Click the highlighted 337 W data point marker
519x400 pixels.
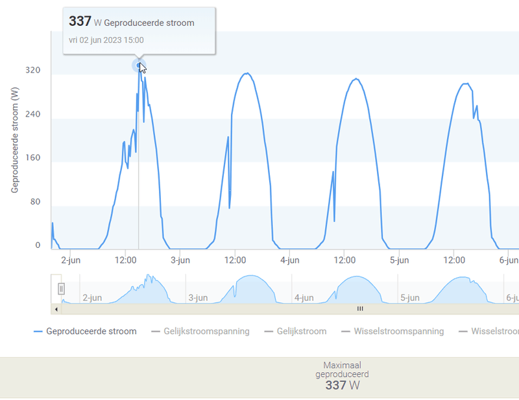(139, 65)
